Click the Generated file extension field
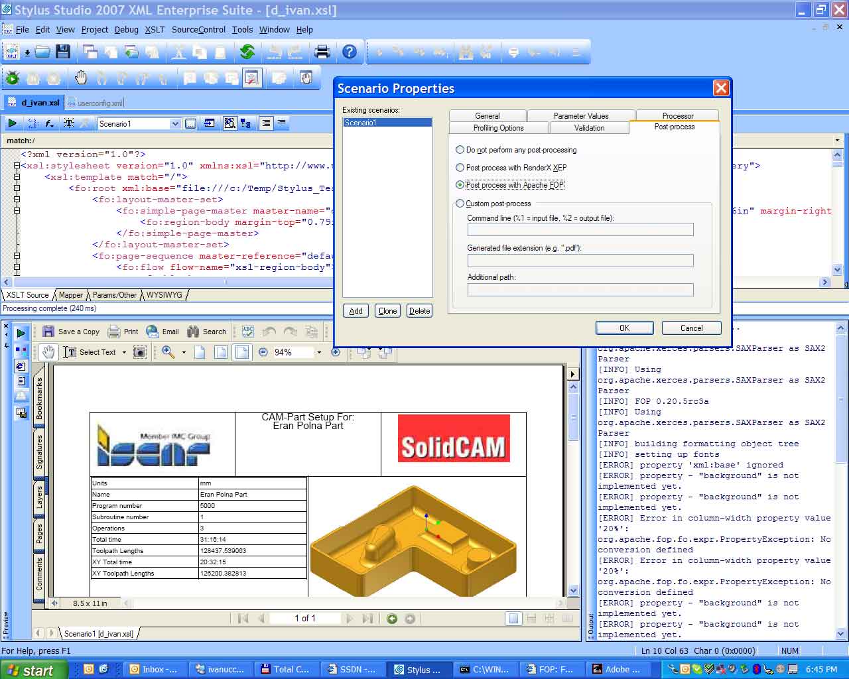The width and height of the screenshot is (849, 679). (580, 260)
